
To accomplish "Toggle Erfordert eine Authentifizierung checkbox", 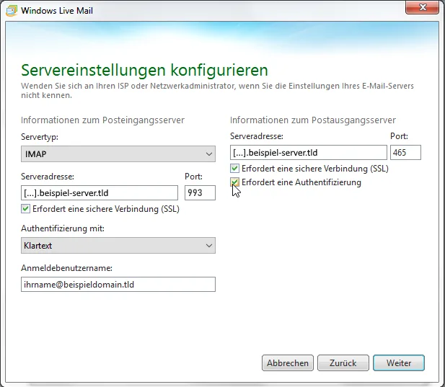I will pyautogui.click(x=234, y=182).
